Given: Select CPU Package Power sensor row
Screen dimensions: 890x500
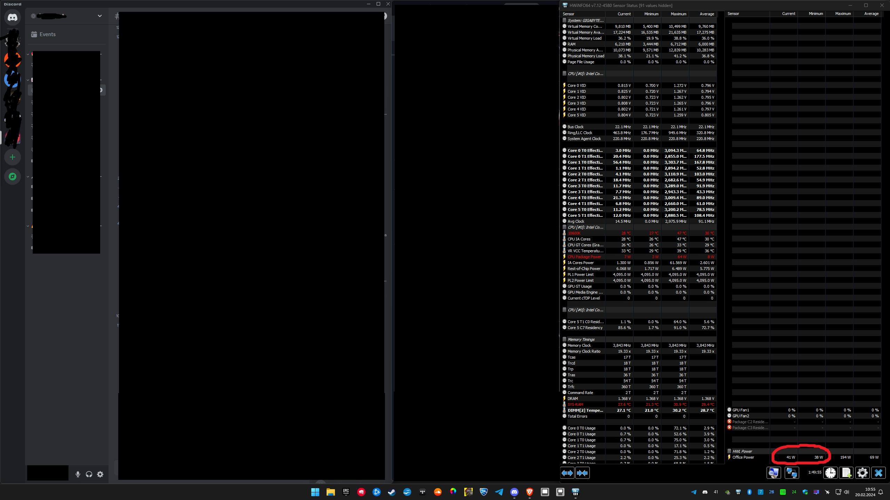Looking at the screenshot, I should [x=639, y=257].
